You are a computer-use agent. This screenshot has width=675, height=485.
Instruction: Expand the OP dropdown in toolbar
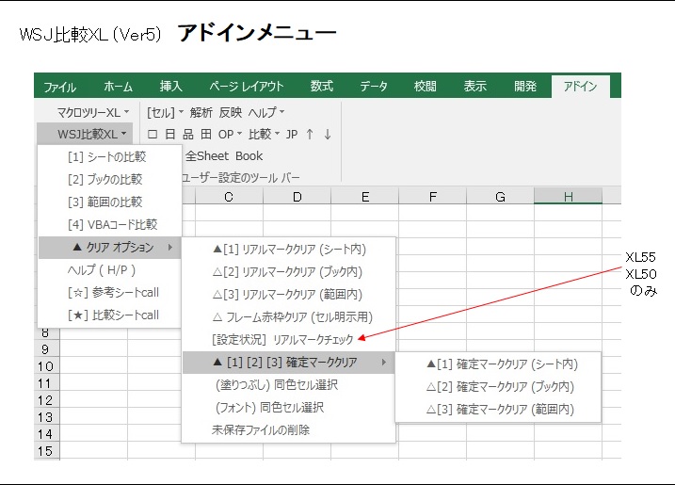[230, 135]
